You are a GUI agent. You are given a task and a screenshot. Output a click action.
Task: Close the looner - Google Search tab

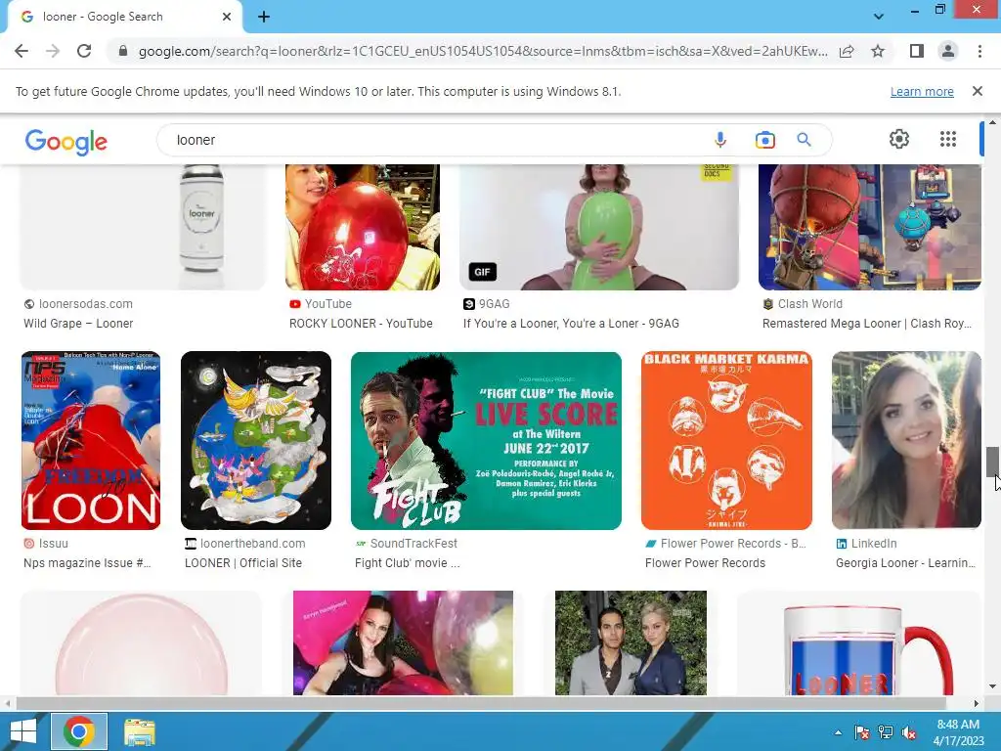point(227,17)
